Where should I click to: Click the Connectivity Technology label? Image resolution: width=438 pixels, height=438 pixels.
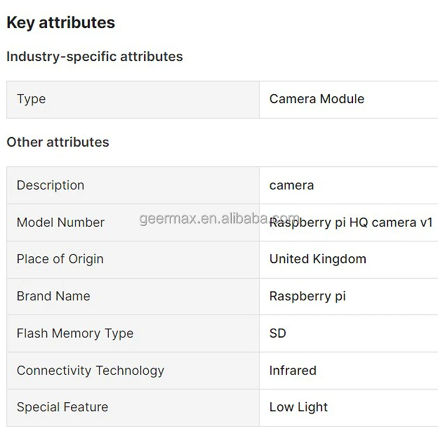pyautogui.click(x=91, y=371)
